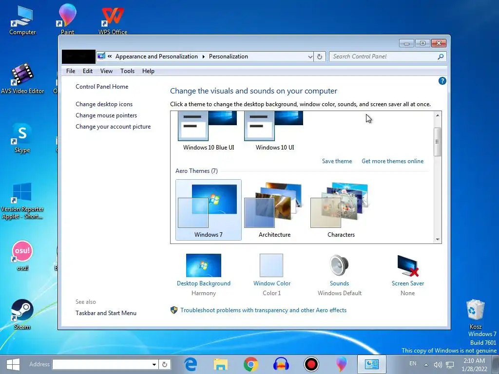Open File Explorer from the taskbar
499x374 pixels.
coord(221,364)
